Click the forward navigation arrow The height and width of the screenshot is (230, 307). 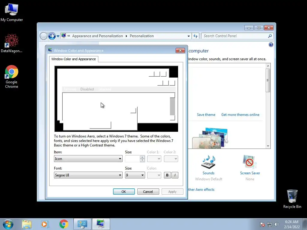coord(52,36)
